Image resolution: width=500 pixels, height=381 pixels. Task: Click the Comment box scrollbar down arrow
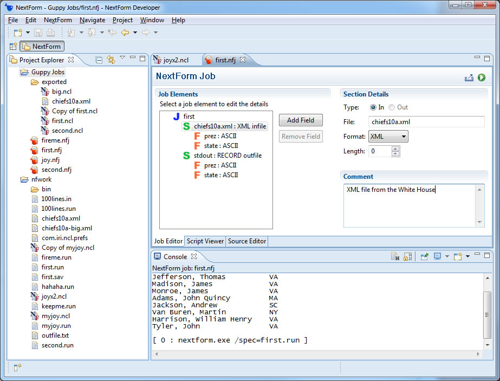pos(479,222)
